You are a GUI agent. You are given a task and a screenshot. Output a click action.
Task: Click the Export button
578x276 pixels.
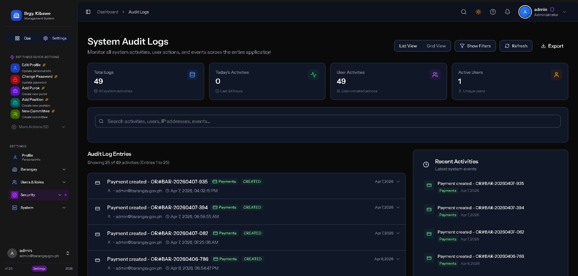(x=552, y=46)
